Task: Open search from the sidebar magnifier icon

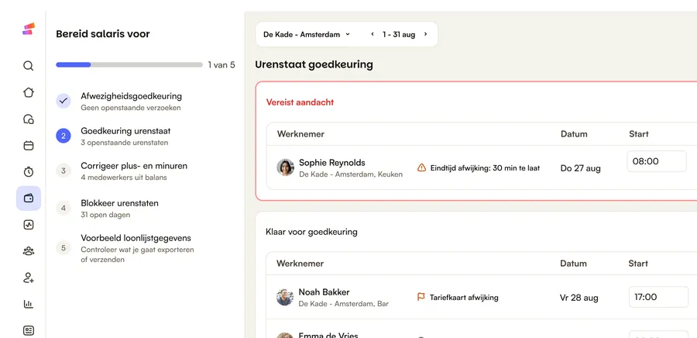Action: point(29,66)
